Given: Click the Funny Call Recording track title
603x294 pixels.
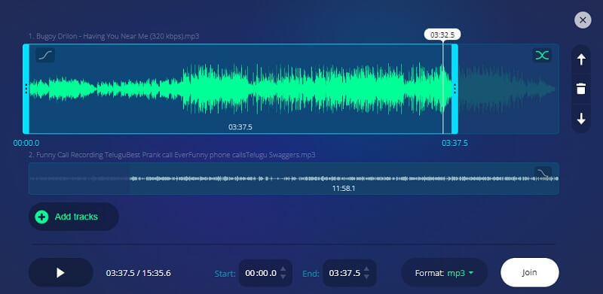Looking at the screenshot, I should [172, 155].
